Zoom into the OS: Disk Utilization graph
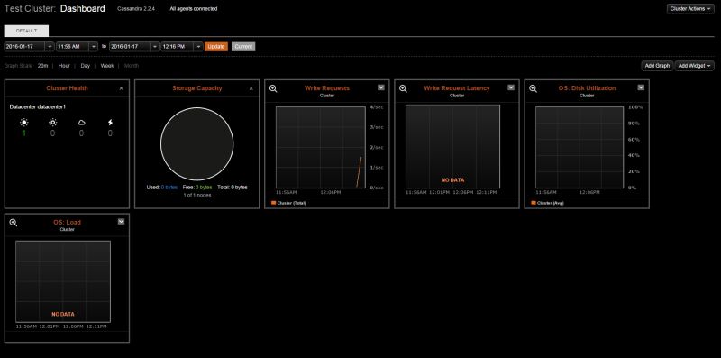Image resolution: width=721 pixels, height=358 pixels. click(533, 88)
